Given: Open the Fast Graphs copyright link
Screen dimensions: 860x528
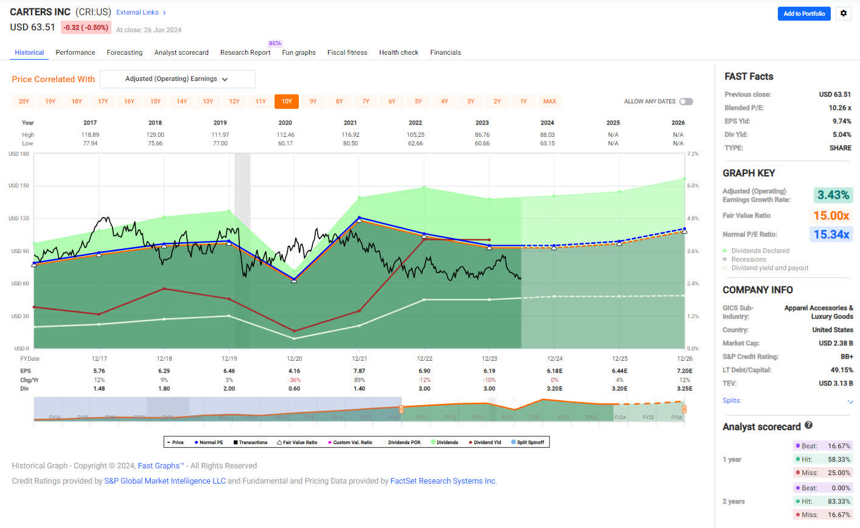Looking at the screenshot, I should pos(160,465).
